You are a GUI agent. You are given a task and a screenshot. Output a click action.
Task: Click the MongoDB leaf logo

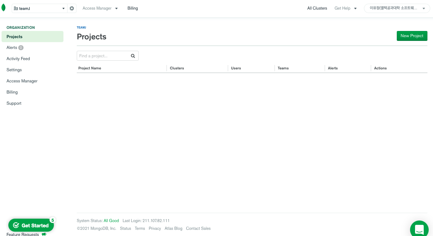(3, 8)
